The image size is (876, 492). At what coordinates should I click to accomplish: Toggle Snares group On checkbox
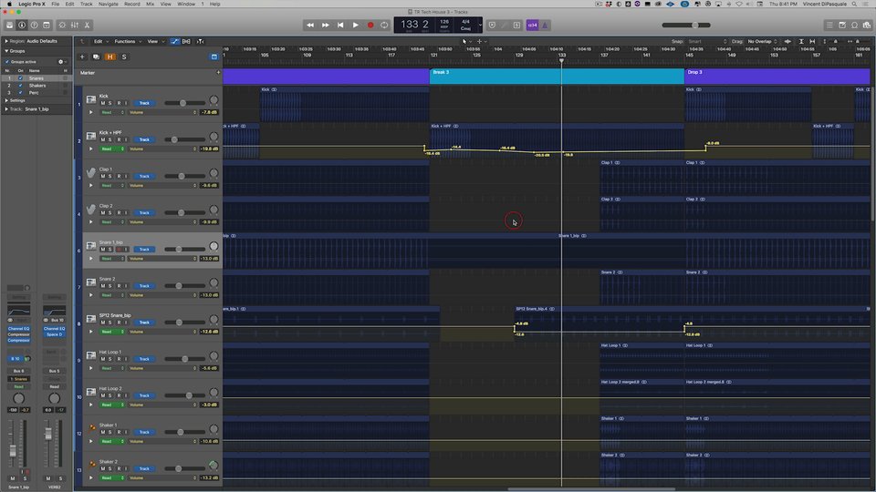21,78
